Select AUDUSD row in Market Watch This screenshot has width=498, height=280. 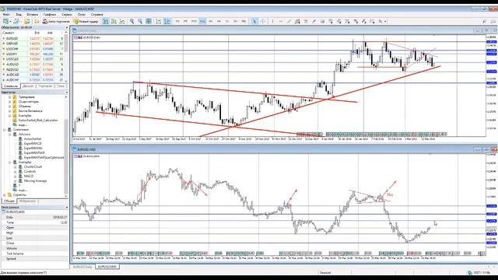pos(33,65)
